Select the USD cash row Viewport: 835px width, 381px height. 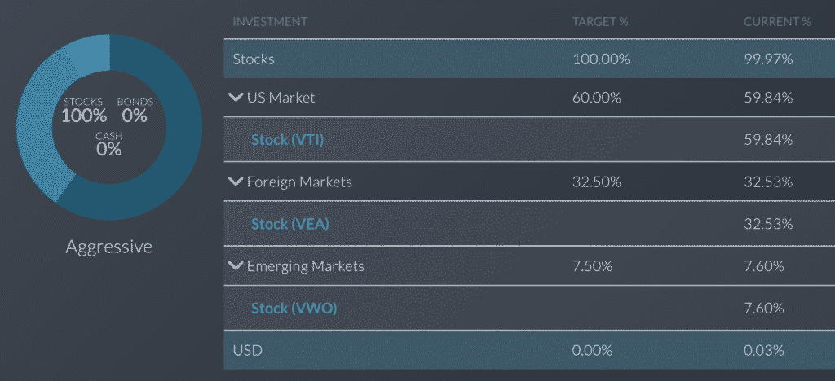(529, 350)
